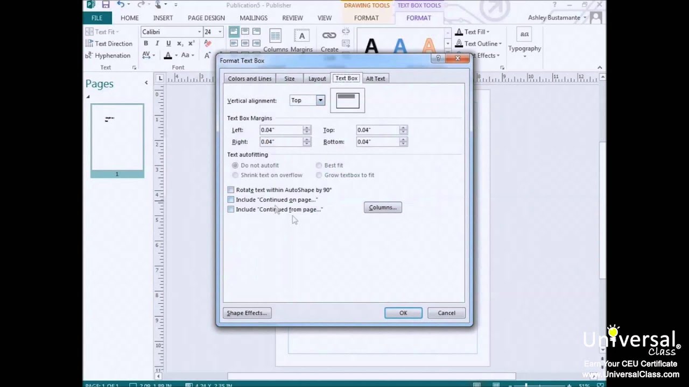Toggle Underline formatting in Font group
The image size is (689, 387).
click(168, 44)
